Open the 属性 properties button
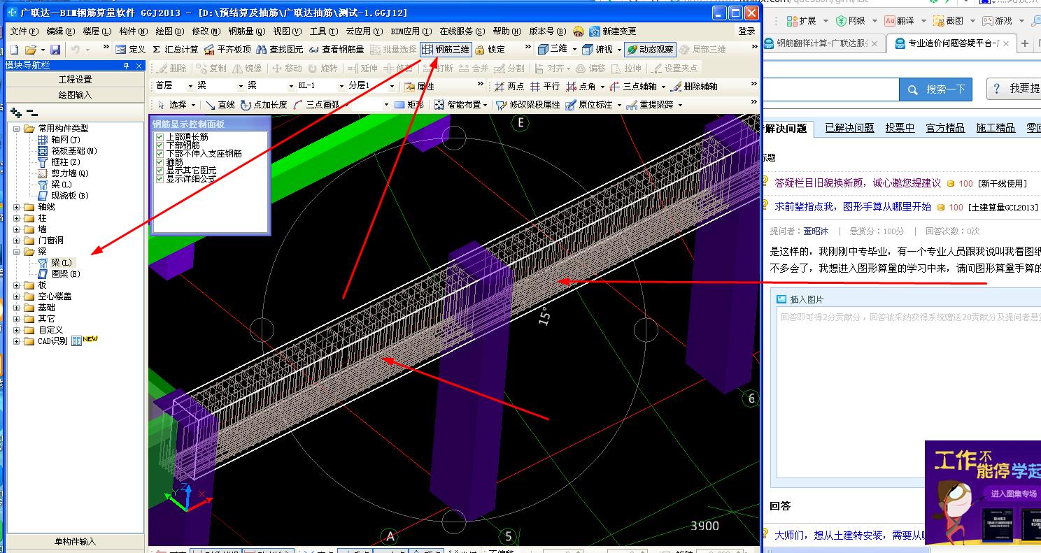Screen dimensions: 1041x553 (x=419, y=87)
